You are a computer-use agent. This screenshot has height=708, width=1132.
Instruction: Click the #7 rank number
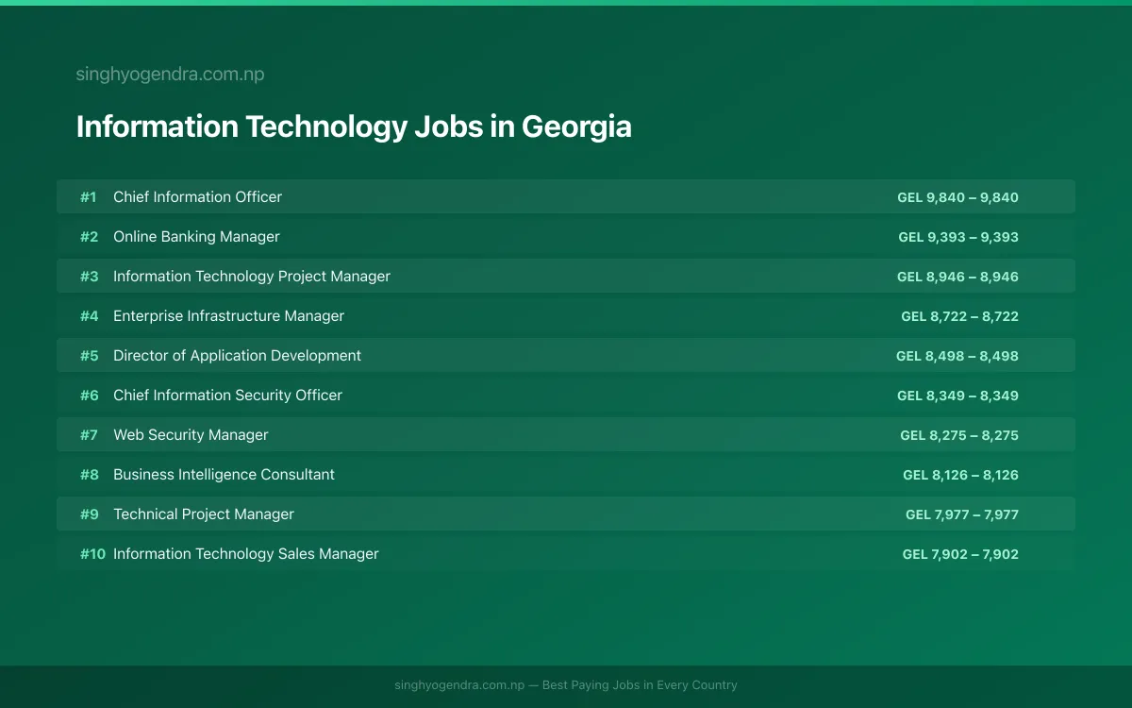[89, 435]
